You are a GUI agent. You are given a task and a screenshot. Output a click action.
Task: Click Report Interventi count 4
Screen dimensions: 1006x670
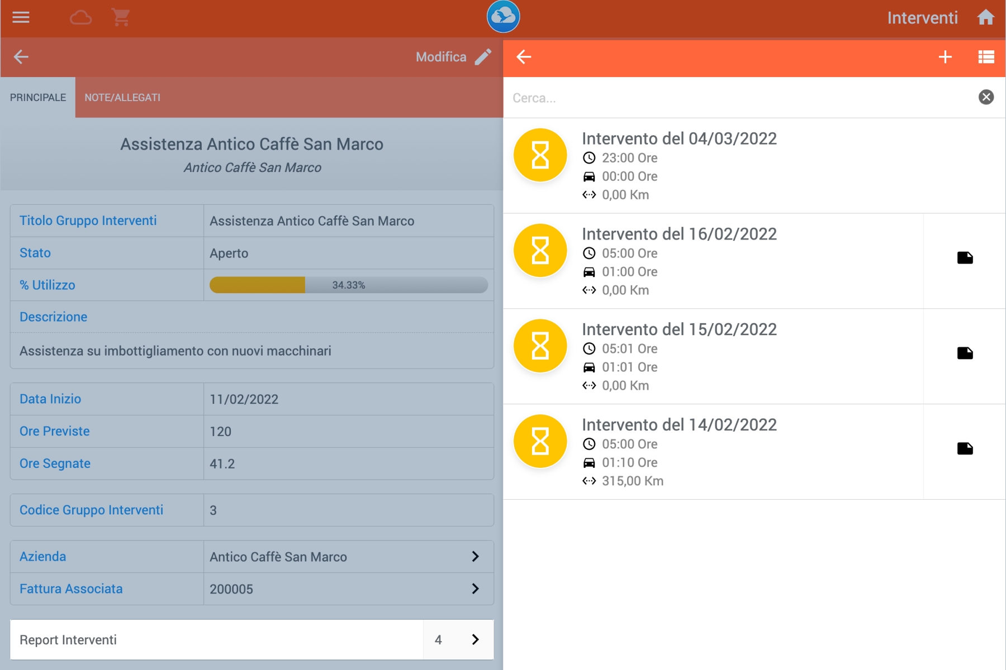point(438,640)
